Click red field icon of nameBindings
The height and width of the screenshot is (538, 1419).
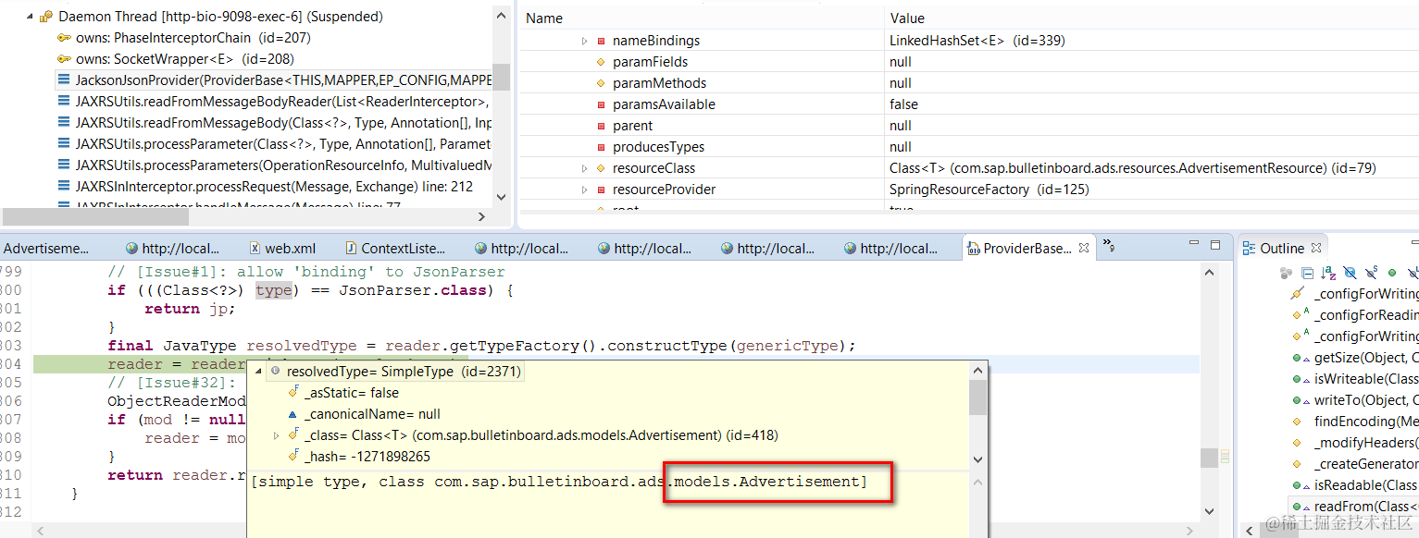tap(601, 41)
